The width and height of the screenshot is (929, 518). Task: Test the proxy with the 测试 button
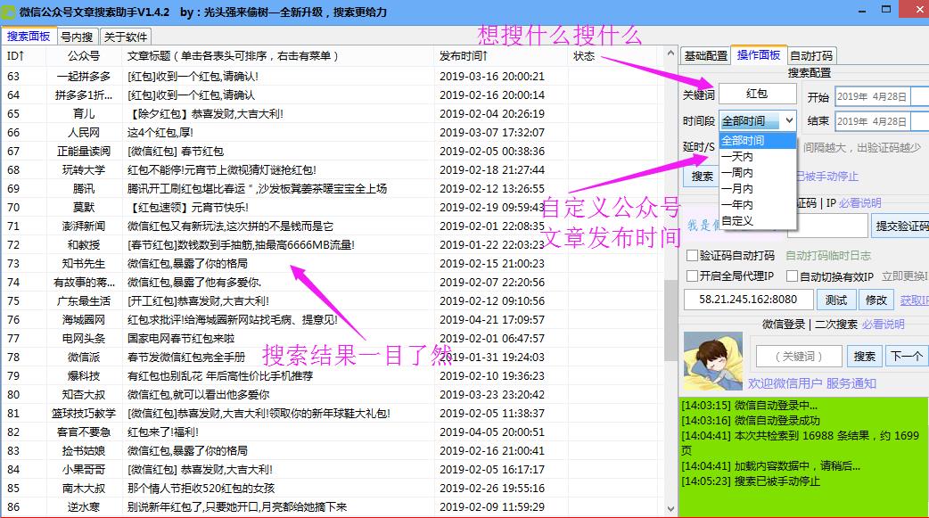point(836,300)
